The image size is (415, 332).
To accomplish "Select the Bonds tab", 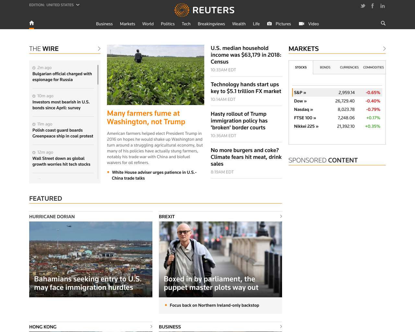I will (325, 67).
